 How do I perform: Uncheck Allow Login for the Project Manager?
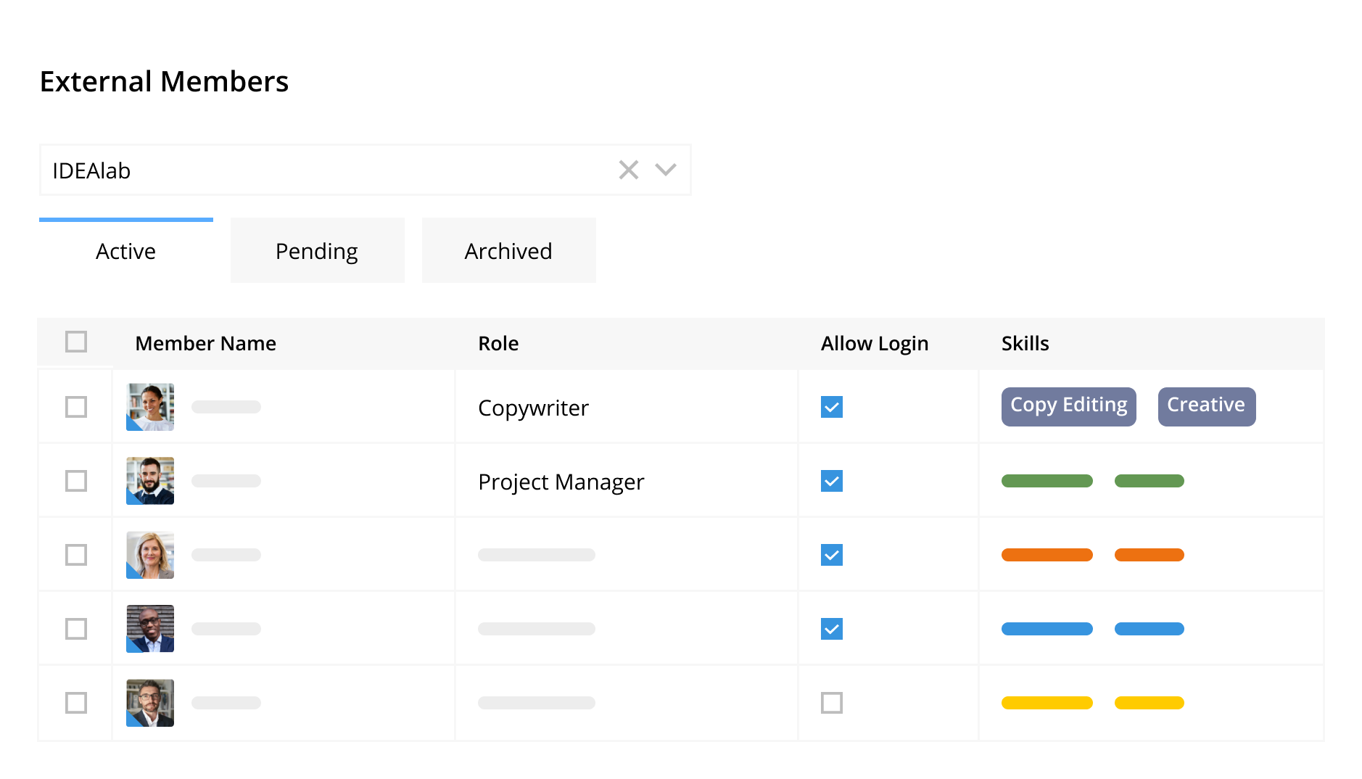(832, 481)
